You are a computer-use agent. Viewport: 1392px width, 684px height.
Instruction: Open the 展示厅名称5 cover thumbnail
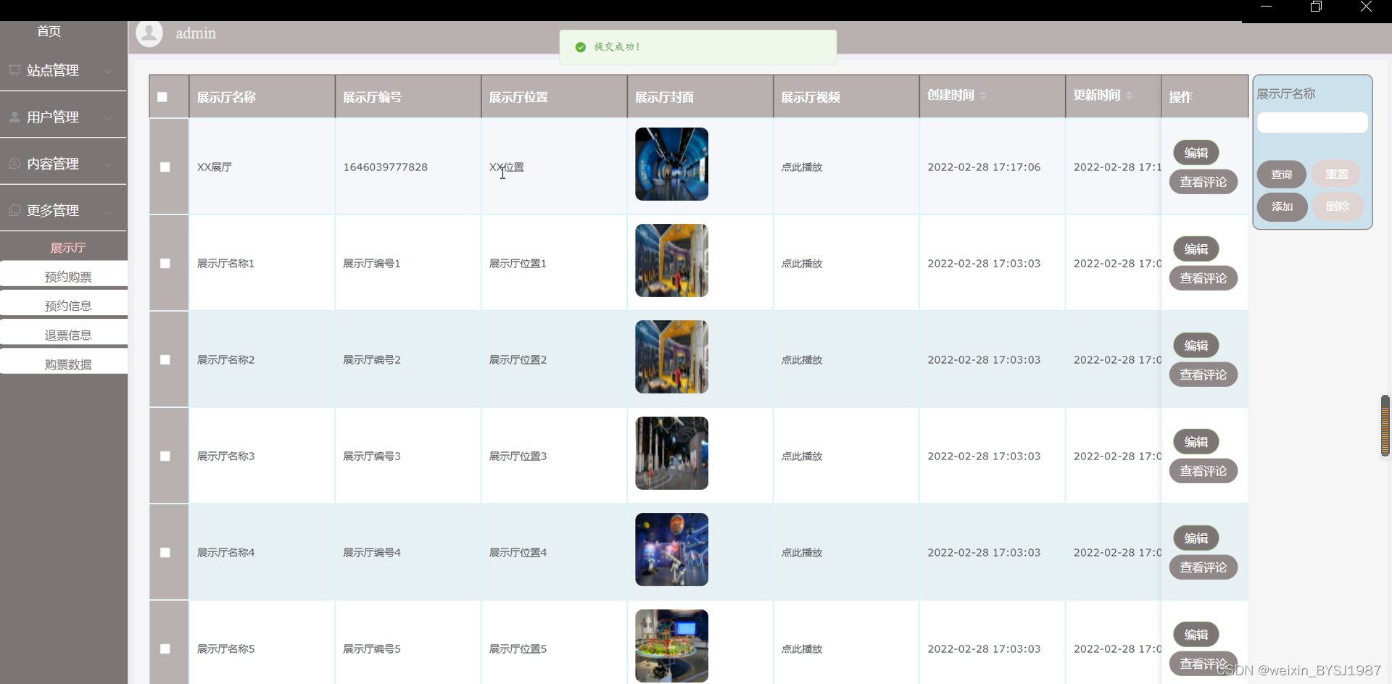(x=671, y=646)
